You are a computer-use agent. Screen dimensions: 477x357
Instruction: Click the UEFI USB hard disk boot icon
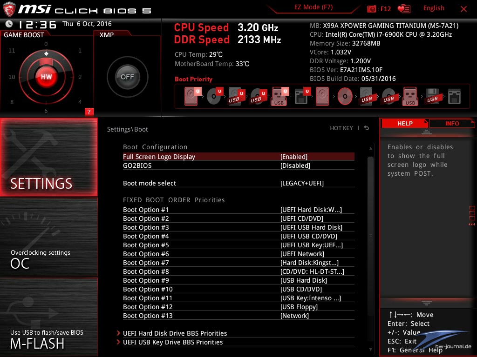[x=236, y=96]
